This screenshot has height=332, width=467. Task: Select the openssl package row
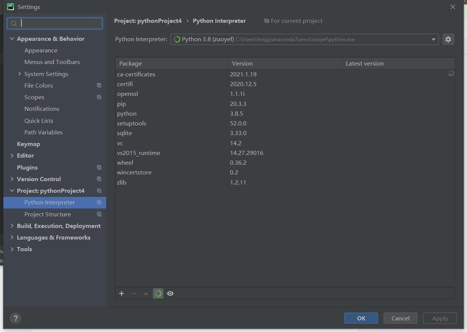point(285,94)
